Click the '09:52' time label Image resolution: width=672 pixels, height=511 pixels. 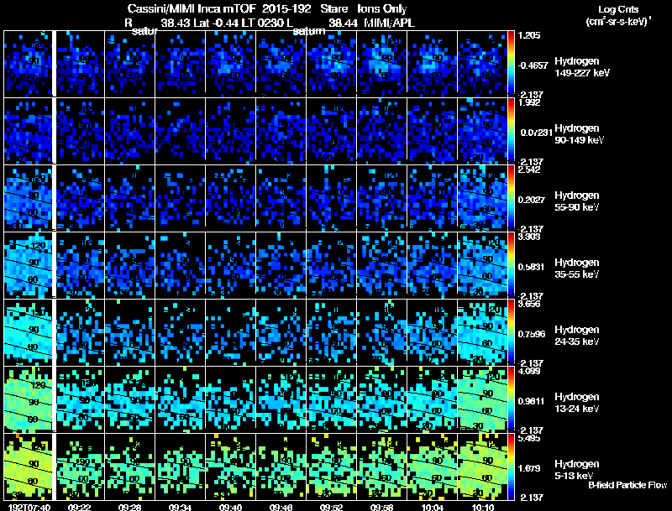(x=331, y=507)
